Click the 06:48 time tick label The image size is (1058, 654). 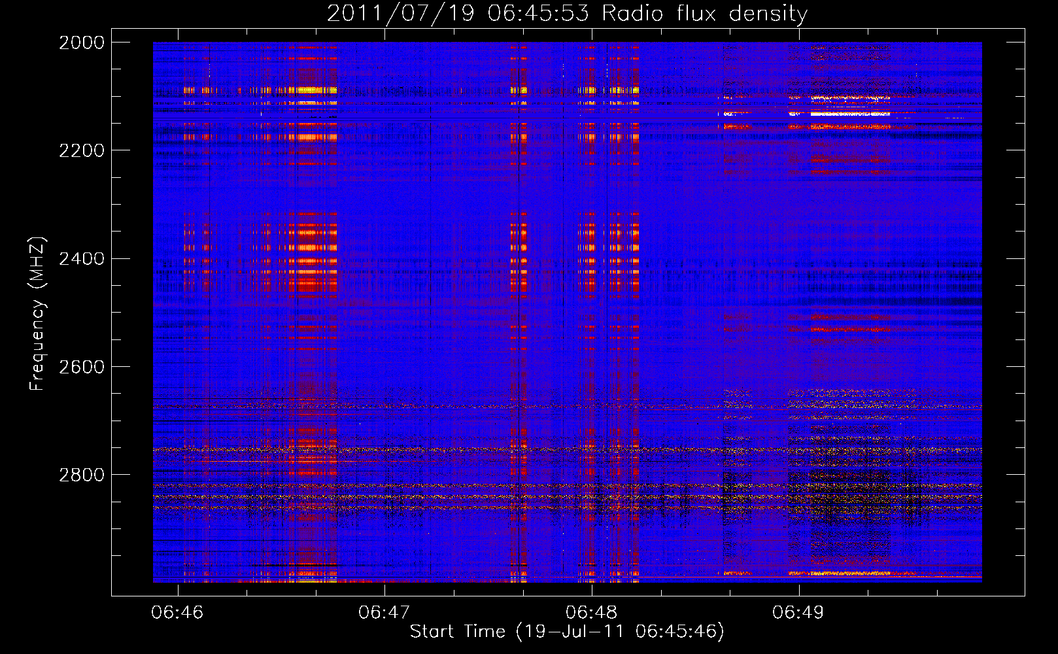[592, 613]
